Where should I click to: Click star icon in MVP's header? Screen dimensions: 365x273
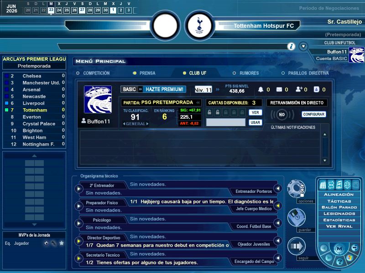pos(62,243)
